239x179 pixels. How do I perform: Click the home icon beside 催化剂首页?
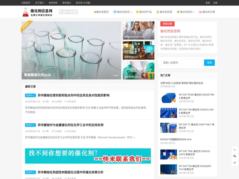pyautogui.click(x=95, y=12)
